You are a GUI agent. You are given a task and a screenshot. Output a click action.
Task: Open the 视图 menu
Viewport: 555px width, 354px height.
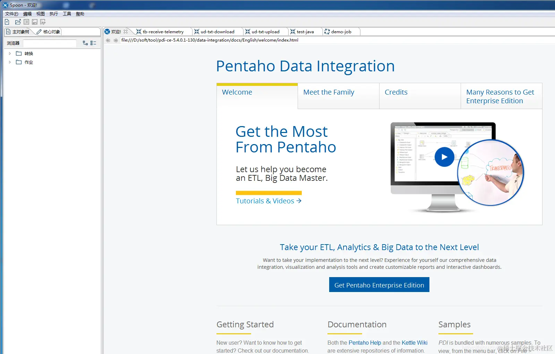[41, 14]
